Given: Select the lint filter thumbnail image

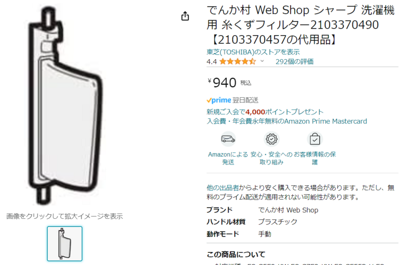Looking at the screenshot, I should coord(65,243).
